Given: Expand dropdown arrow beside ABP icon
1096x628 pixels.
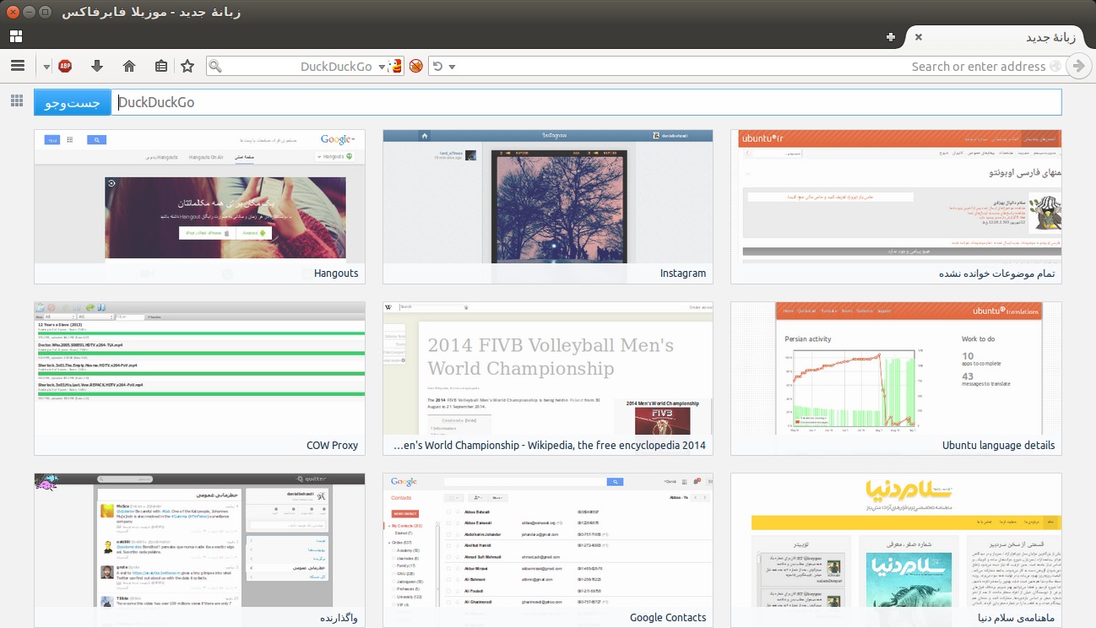Looking at the screenshot, I should point(47,67).
